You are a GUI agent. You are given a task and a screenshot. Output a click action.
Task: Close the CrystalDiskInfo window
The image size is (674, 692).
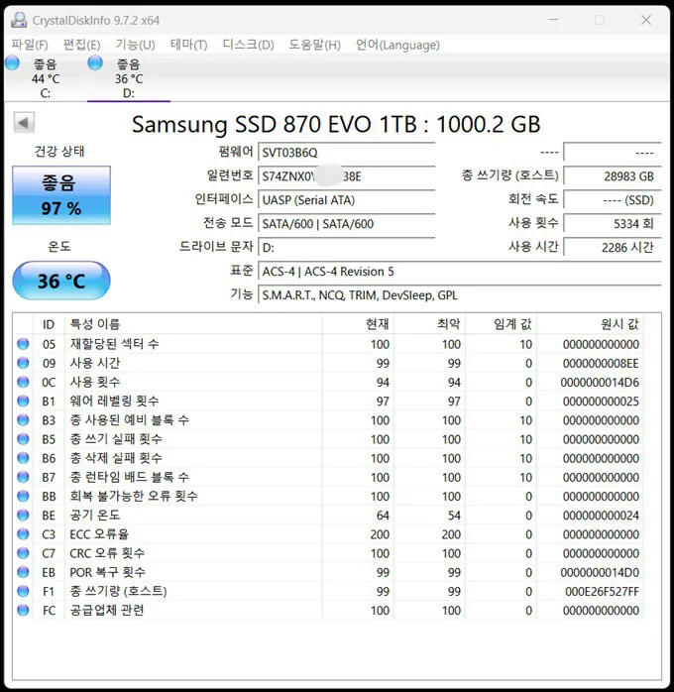point(646,20)
